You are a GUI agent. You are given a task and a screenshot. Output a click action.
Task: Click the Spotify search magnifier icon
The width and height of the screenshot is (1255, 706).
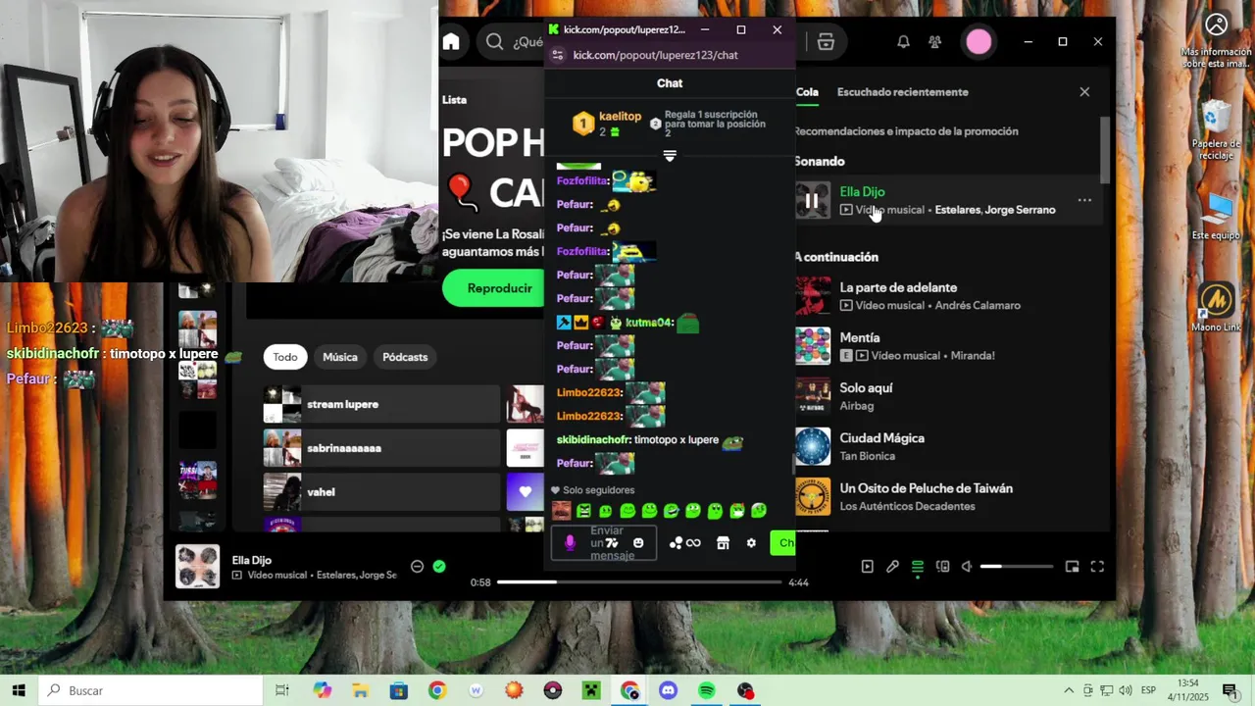(x=495, y=41)
